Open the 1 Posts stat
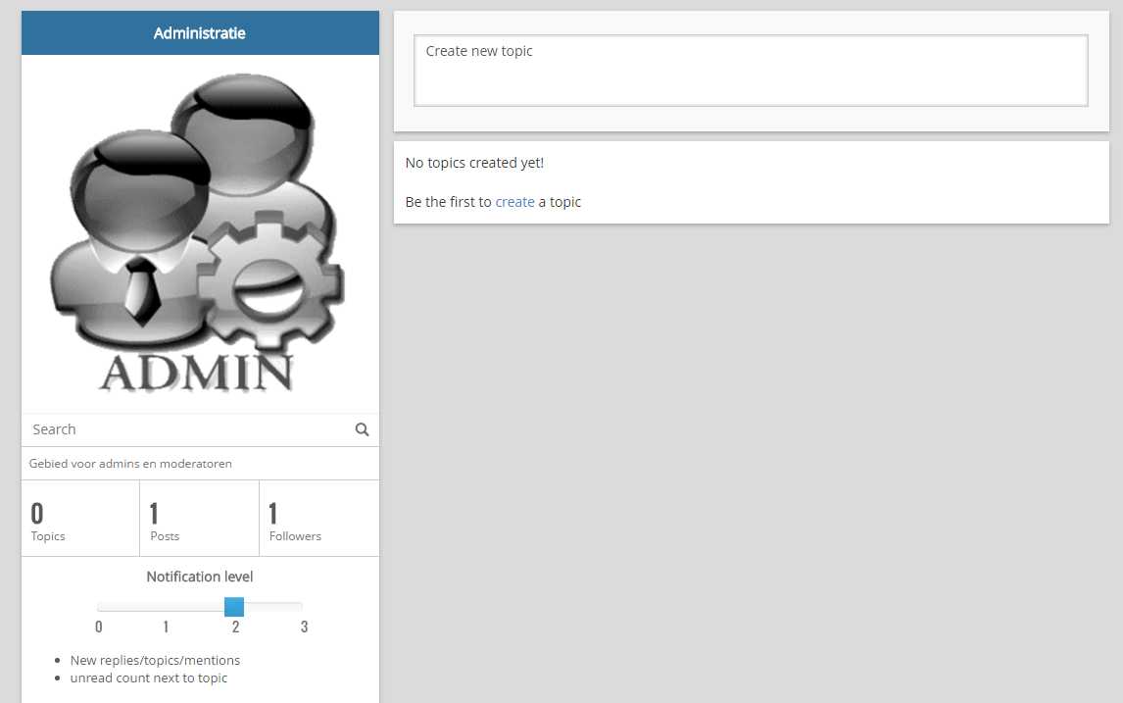This screenshot has height=703, width=1123. tap(200, 518)
